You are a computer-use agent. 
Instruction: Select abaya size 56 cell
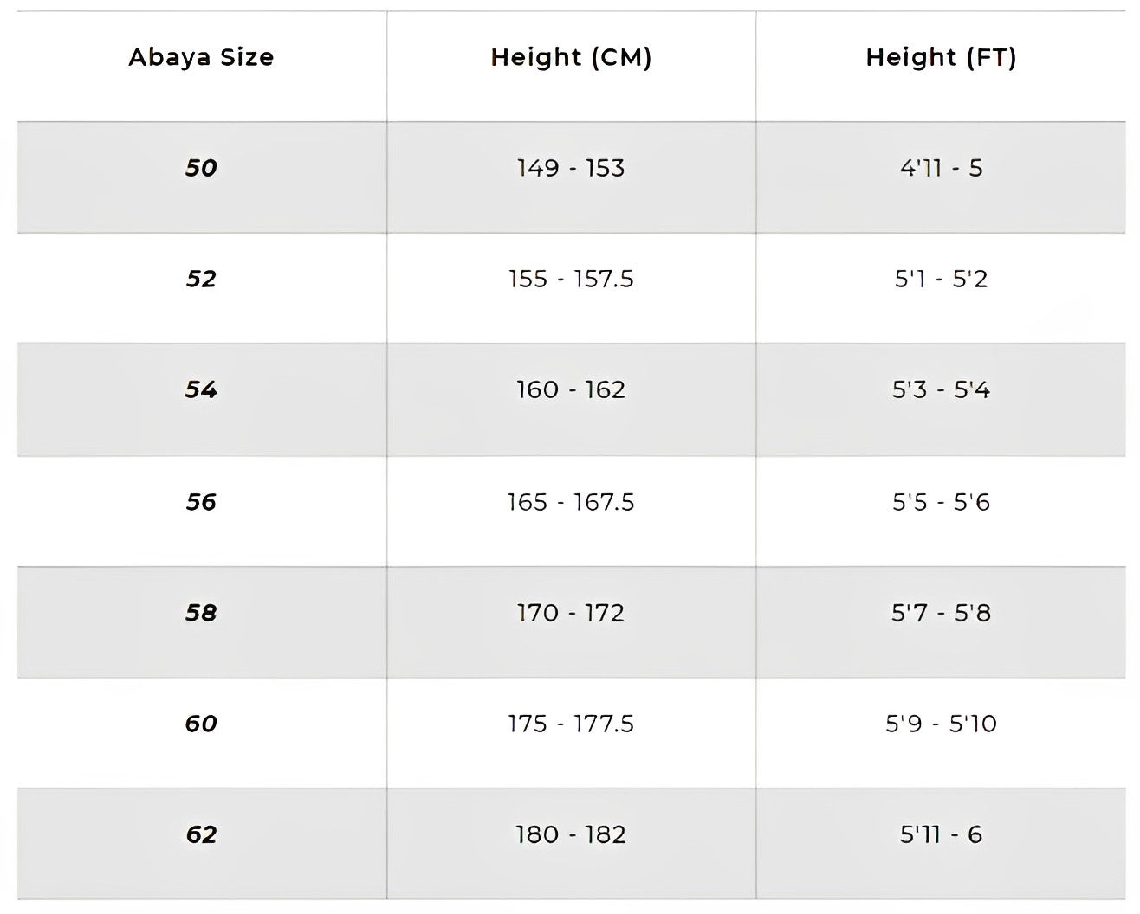click(201, 502)
